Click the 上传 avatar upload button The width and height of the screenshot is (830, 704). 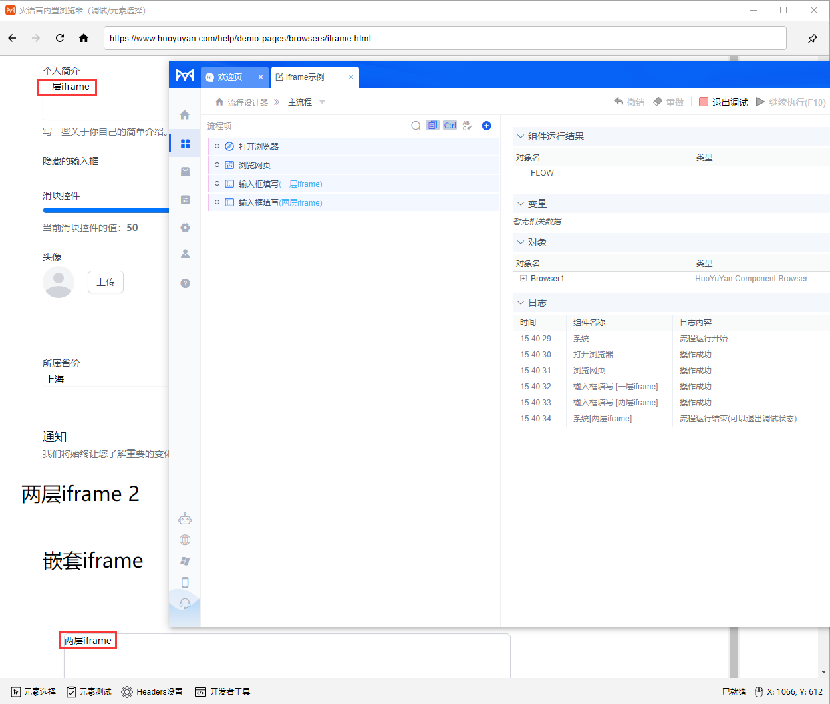click(x=106, y=282)
